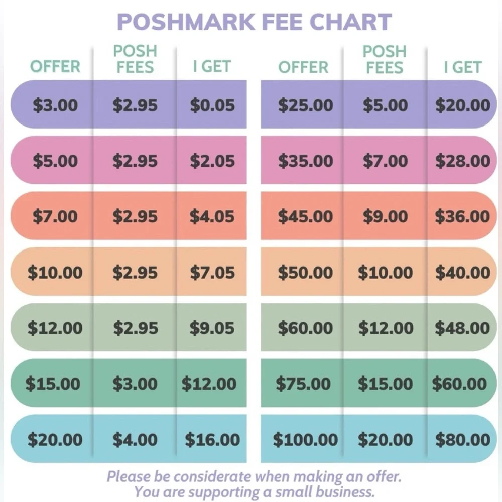Screen dimensions: 502x502
Task: Click the $9.05 I GET value
Action: [212, 328]
